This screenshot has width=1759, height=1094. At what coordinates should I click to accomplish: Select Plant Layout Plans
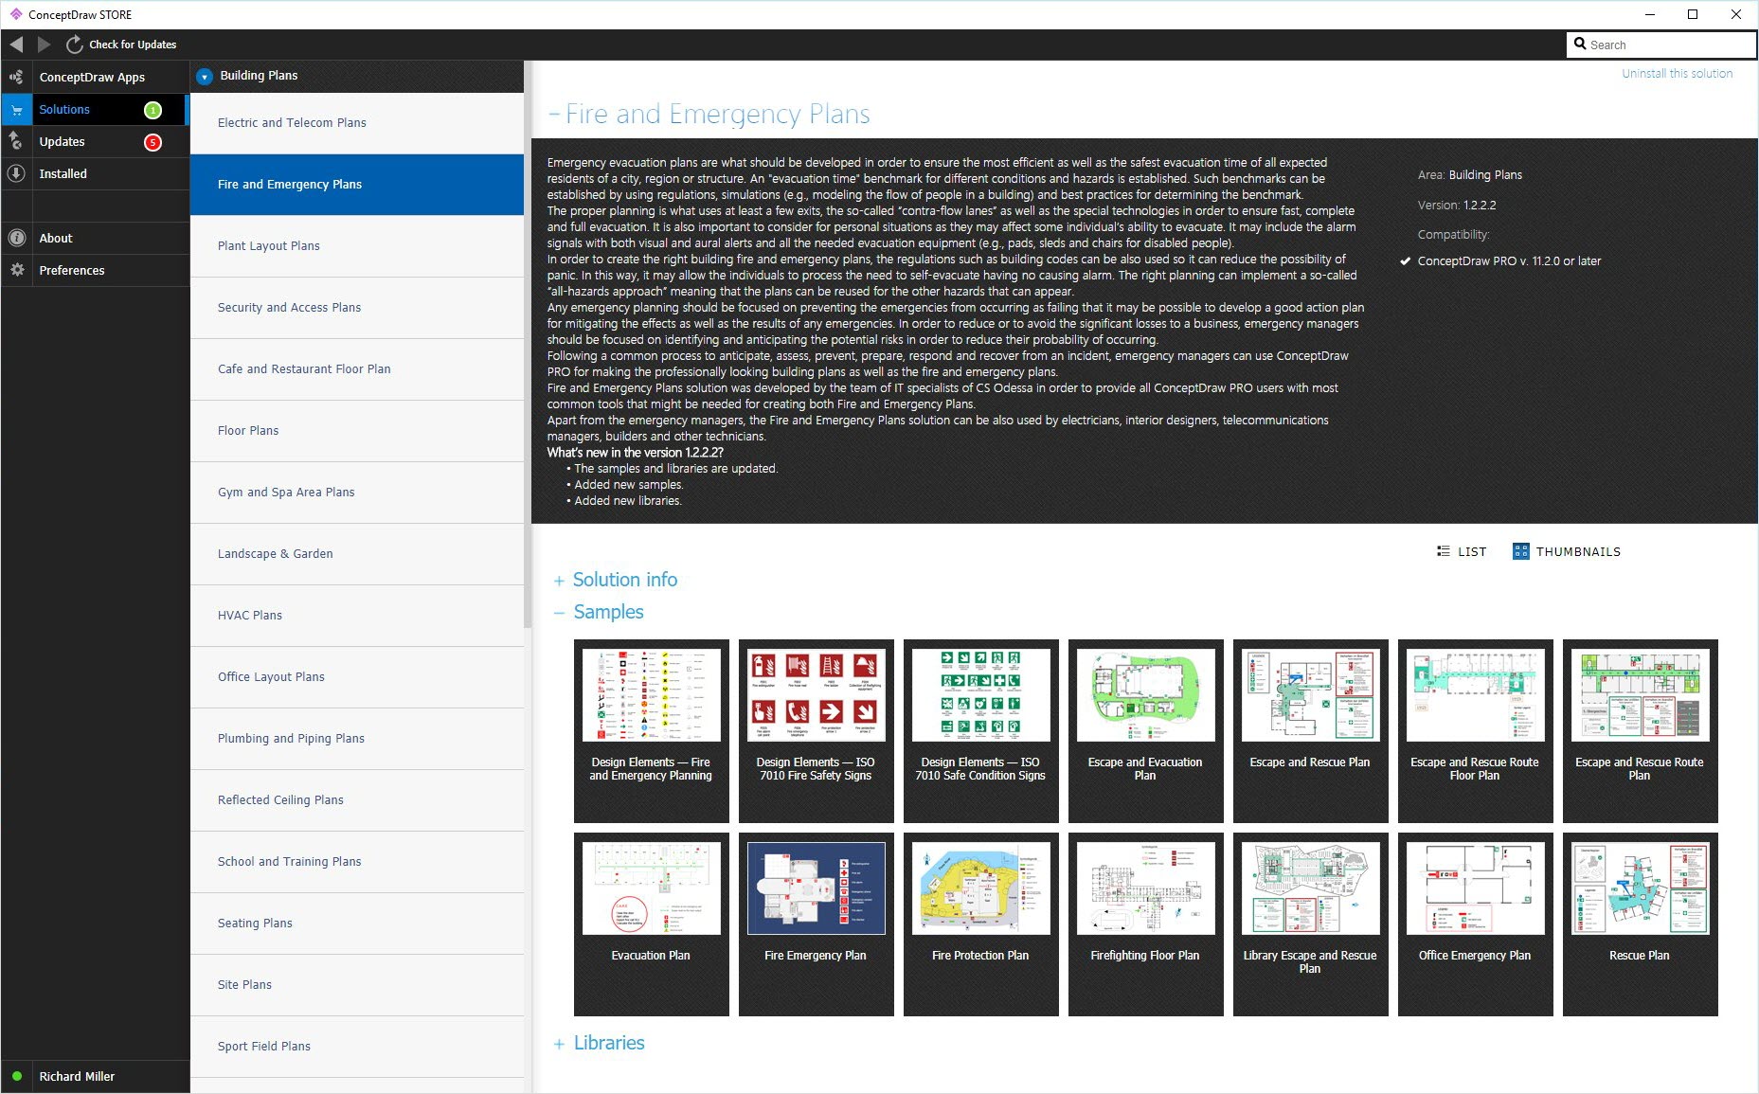[357, 246]
